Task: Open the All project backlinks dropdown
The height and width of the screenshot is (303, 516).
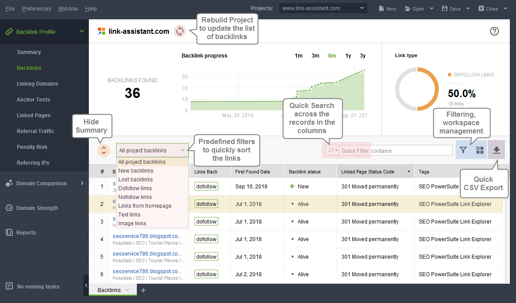Action: (x=152, y=150)
